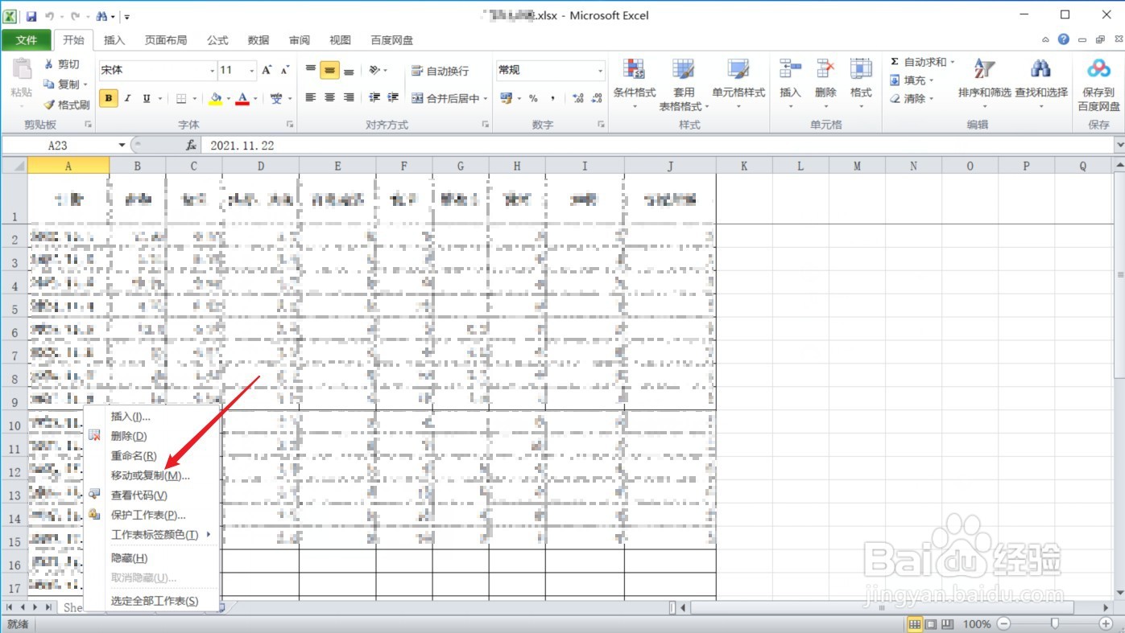
Task: Toggle top vertical alignment
Action: [x=311, y=70]
